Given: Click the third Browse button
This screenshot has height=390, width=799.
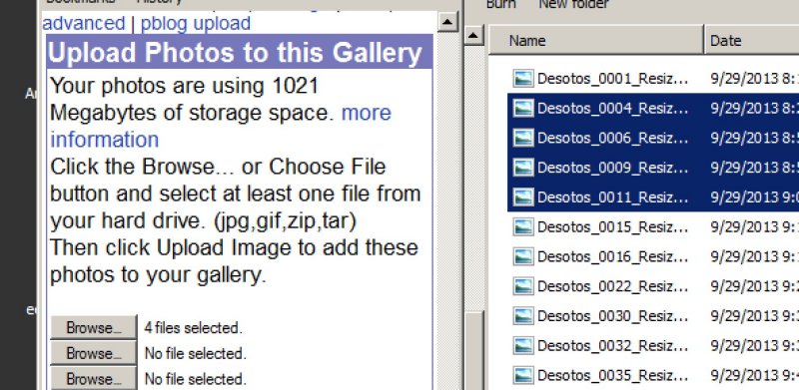Looking at the screenshot, I should 94,378.
